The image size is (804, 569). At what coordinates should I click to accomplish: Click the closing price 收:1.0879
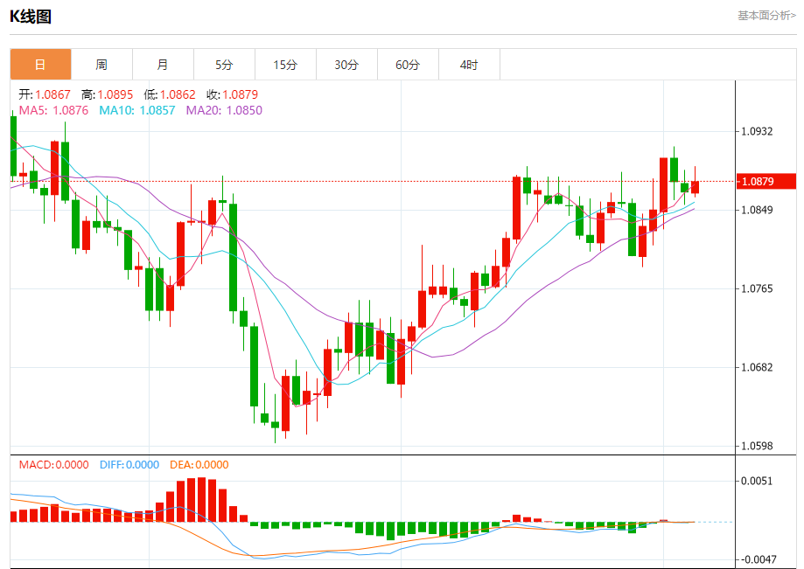[x=233, y=94]
